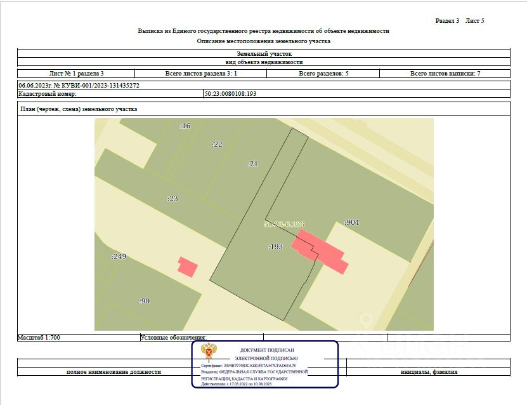This screenshot has width=527, height=405.
Task: Click the 'Земельный участок' header row
Action: click(264, 54)
